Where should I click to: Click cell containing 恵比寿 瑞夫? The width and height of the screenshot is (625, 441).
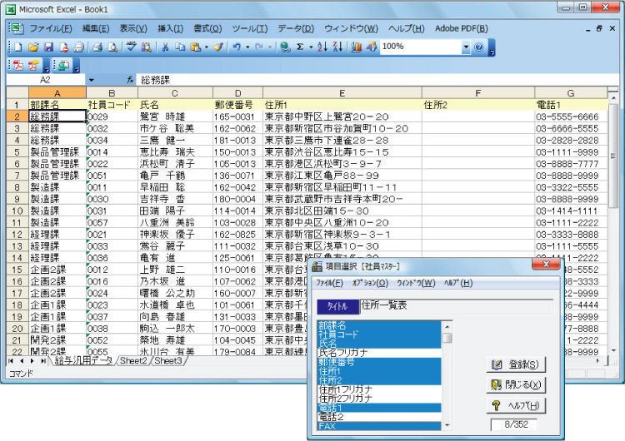coord(175,152)
